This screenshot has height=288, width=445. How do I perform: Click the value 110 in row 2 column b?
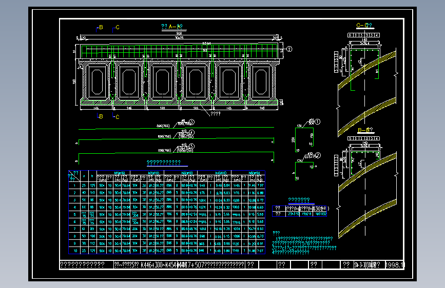pyautogui.click(x=92, y=193)
